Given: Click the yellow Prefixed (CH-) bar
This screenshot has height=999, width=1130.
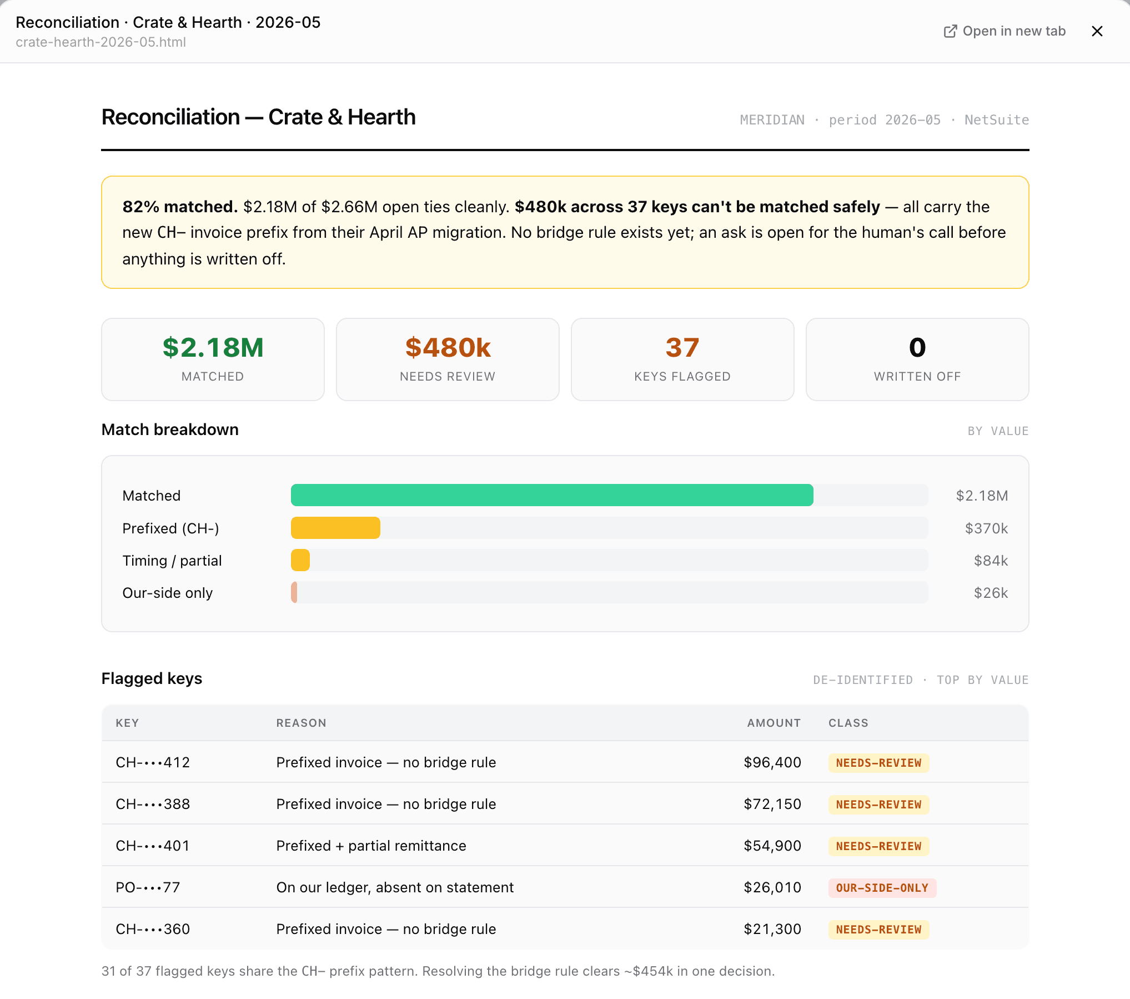Looking at the screenshot, I should [x=335, y=528].
